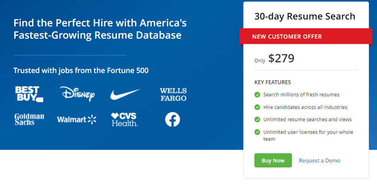Click the red New Customer Offer banner
The height and width of the screenshot is (185, 377).
306,37
